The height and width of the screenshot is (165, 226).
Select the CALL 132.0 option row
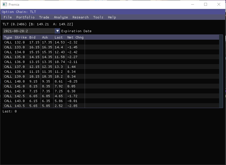[111, 42]
